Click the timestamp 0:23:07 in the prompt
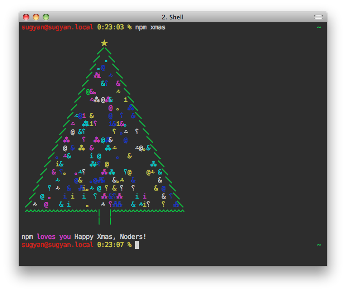 [110, 245]
